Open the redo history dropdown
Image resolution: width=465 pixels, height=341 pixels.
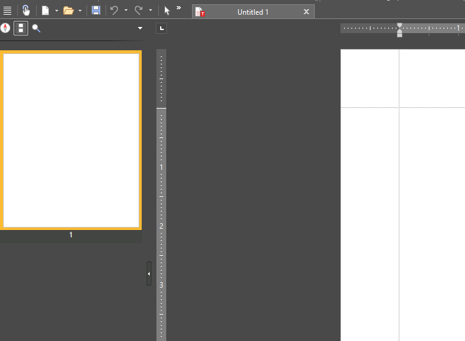point(150,10)
